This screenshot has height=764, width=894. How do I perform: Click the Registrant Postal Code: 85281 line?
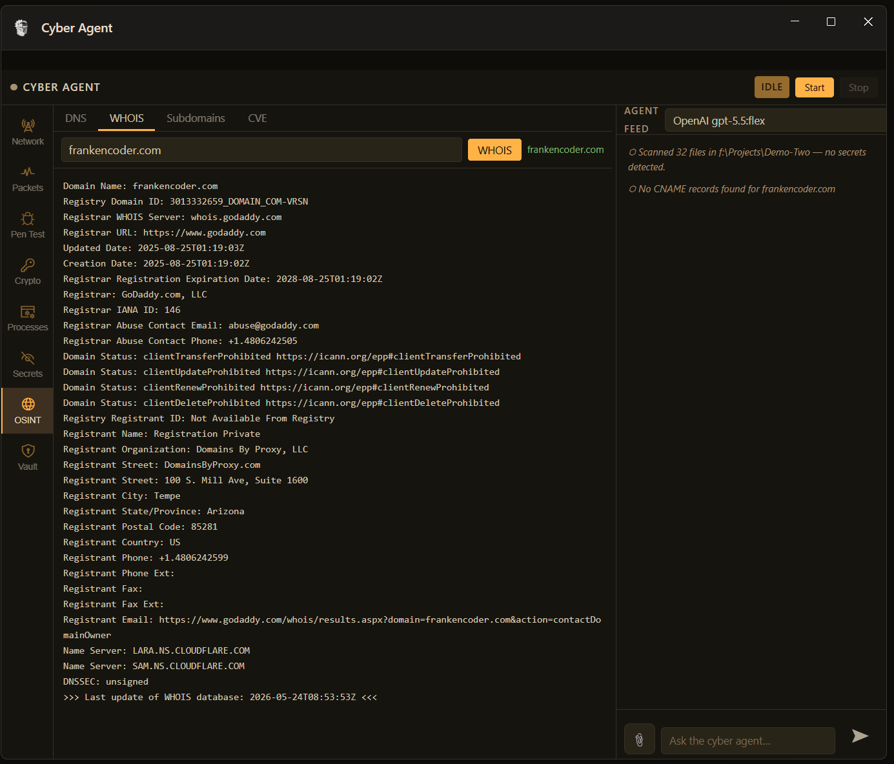click(x=141, y=527)
